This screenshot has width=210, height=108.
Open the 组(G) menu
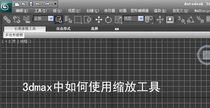pyautogui.click(x=57, y=11)
